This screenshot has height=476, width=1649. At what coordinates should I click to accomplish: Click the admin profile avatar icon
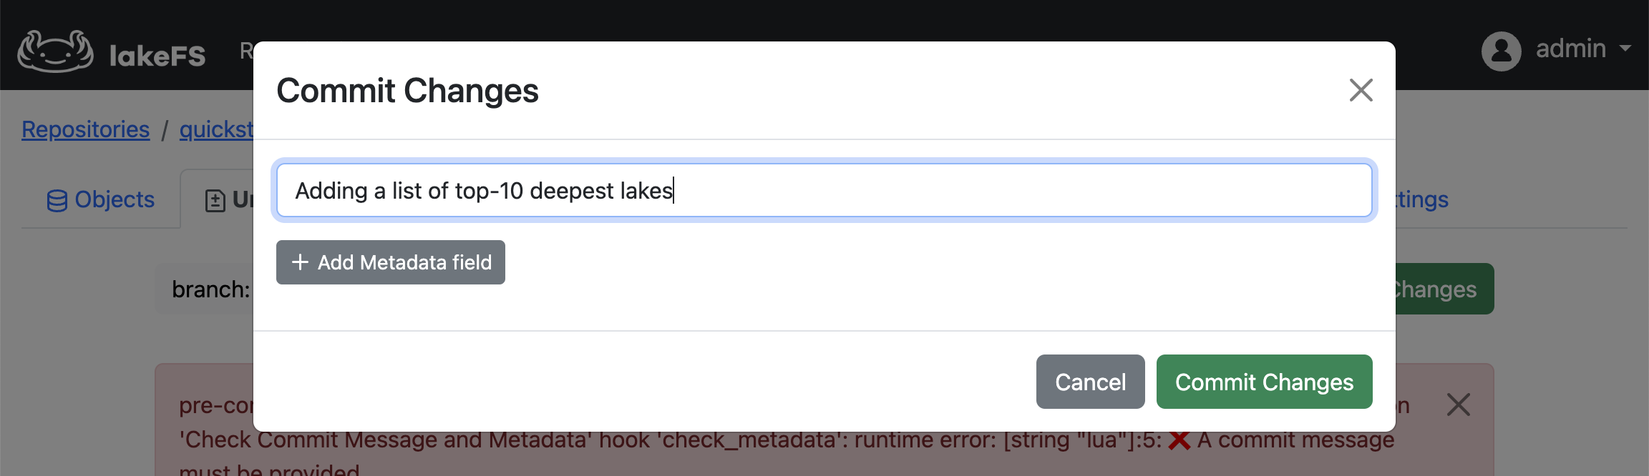[1502, 50]
